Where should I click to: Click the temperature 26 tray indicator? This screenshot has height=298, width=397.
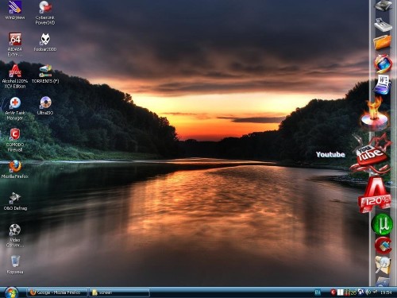point(353,292)
